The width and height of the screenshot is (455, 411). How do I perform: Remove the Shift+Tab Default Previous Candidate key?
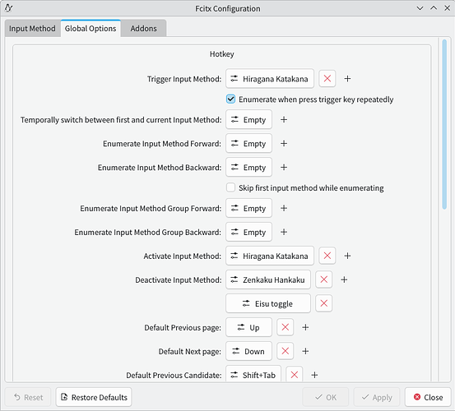click(295, 375)
